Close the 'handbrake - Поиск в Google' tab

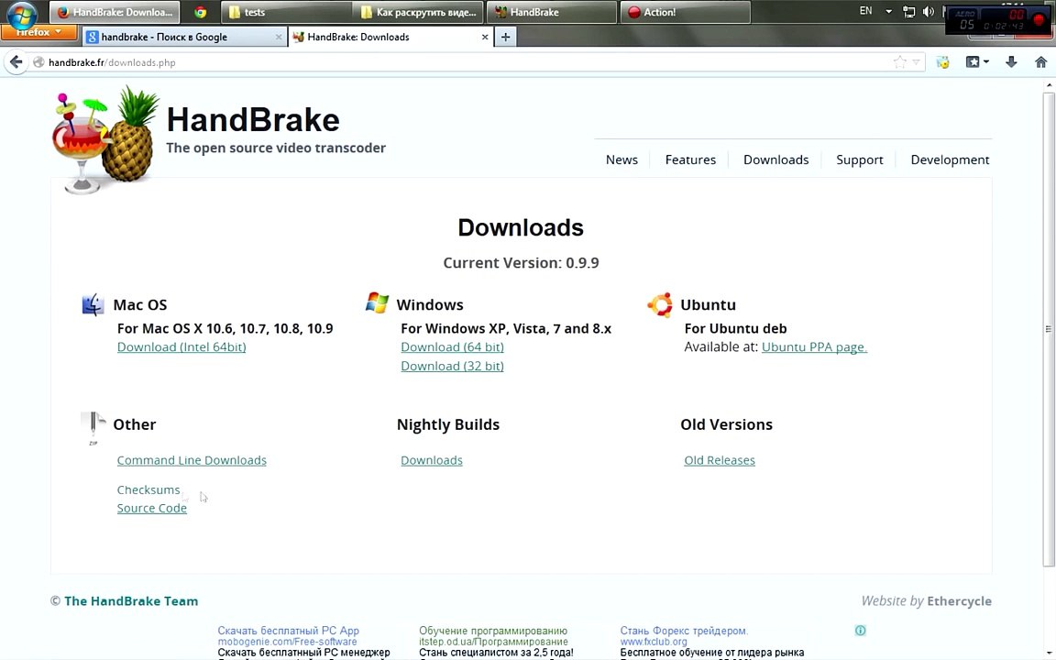point(278,37)
